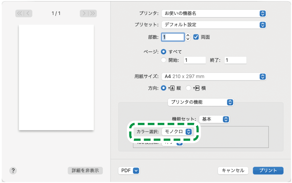
Task: Click 詳細を非表示 to hide details
Action: click(85, 171)
